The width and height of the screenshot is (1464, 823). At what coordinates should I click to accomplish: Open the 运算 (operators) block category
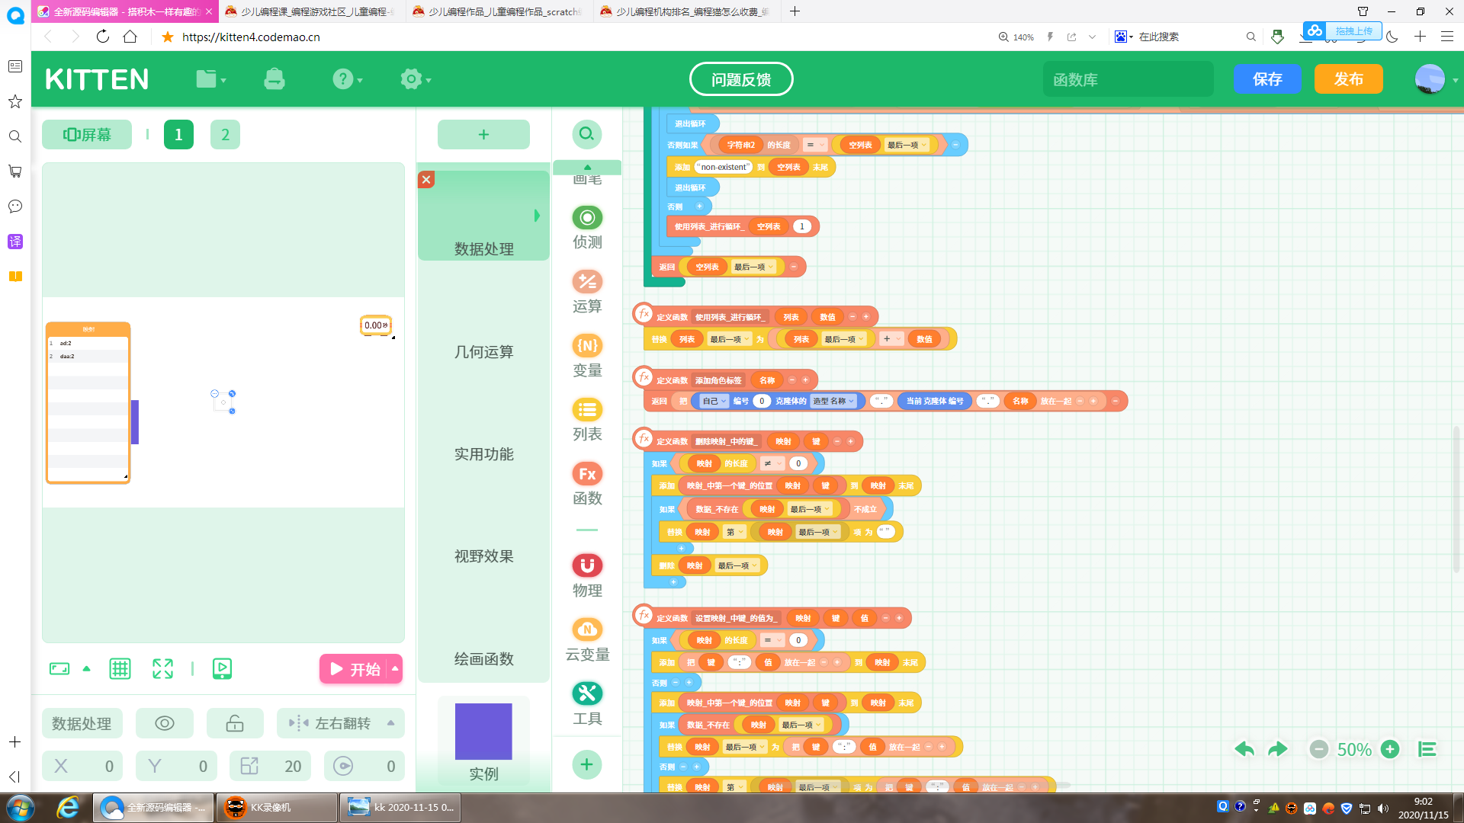(587, 291)
